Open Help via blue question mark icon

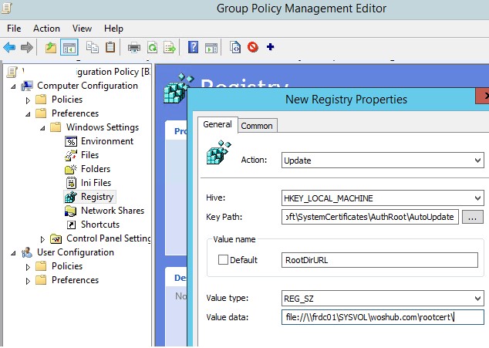(x=193, y=48)
